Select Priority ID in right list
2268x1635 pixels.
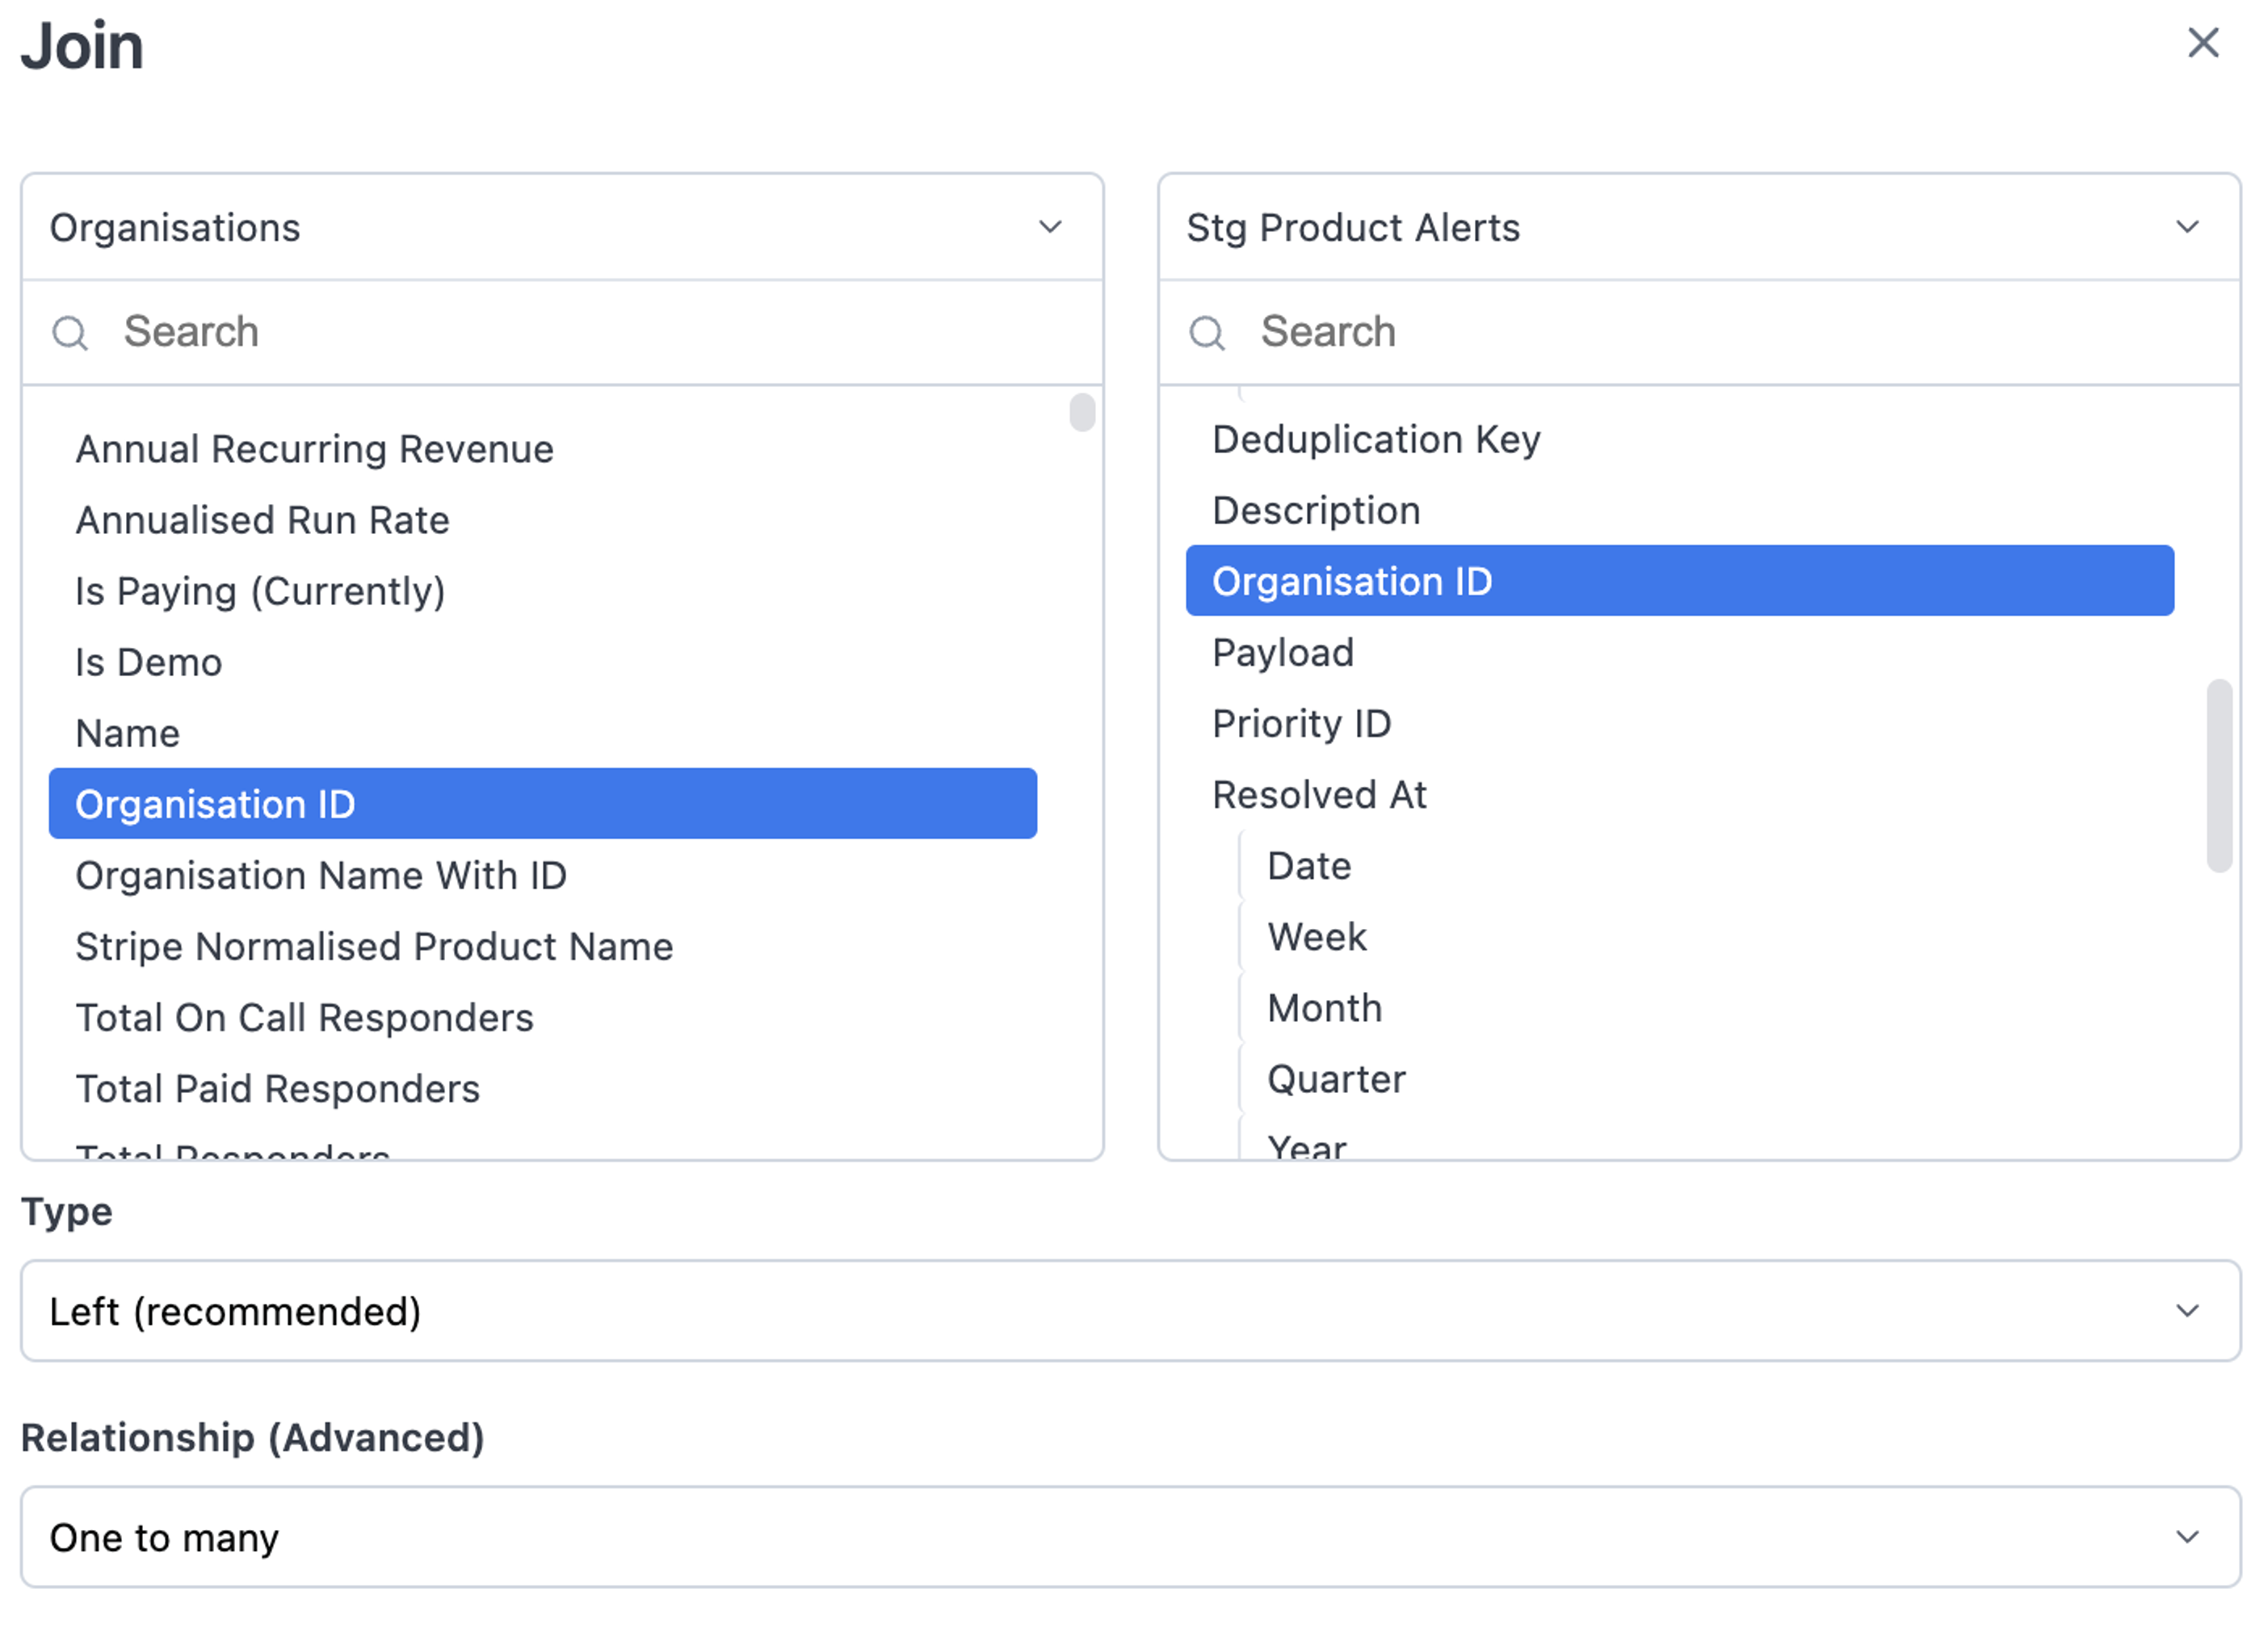pyautogui.click(x=1301, y=724)
